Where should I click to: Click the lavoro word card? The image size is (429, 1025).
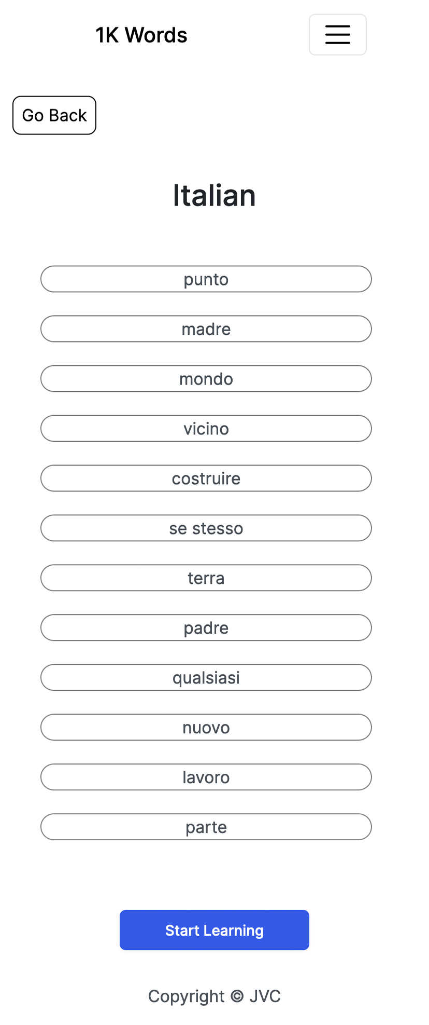pos(206,777)
